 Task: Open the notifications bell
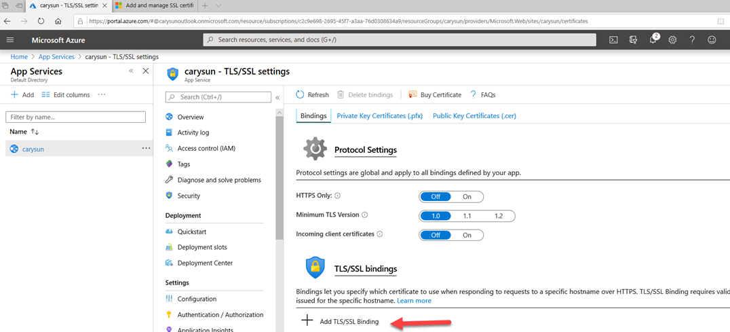click(x=653, y=39)
